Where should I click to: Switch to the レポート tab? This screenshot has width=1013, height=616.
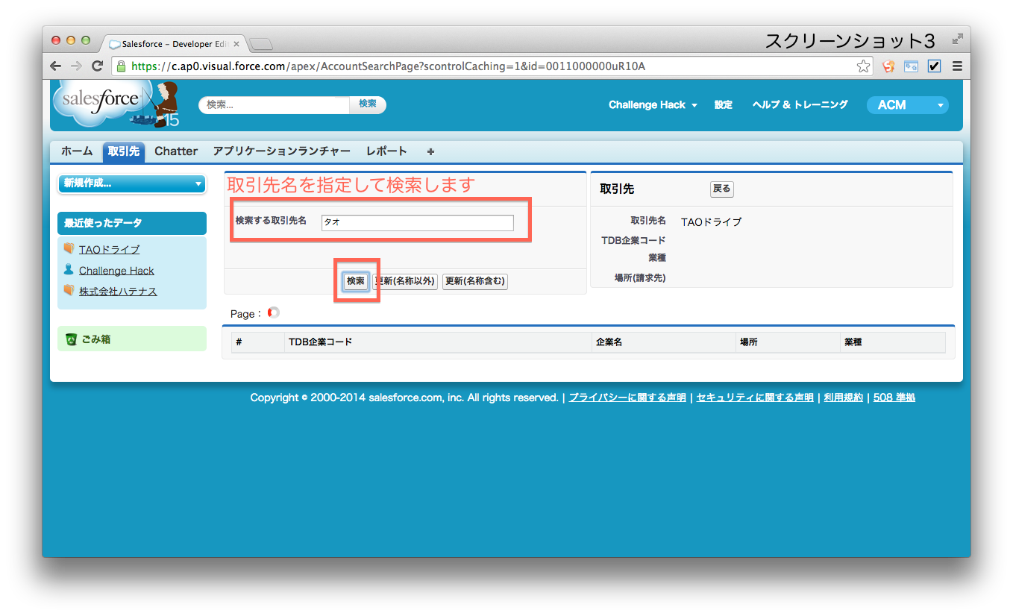click(386, 151)
